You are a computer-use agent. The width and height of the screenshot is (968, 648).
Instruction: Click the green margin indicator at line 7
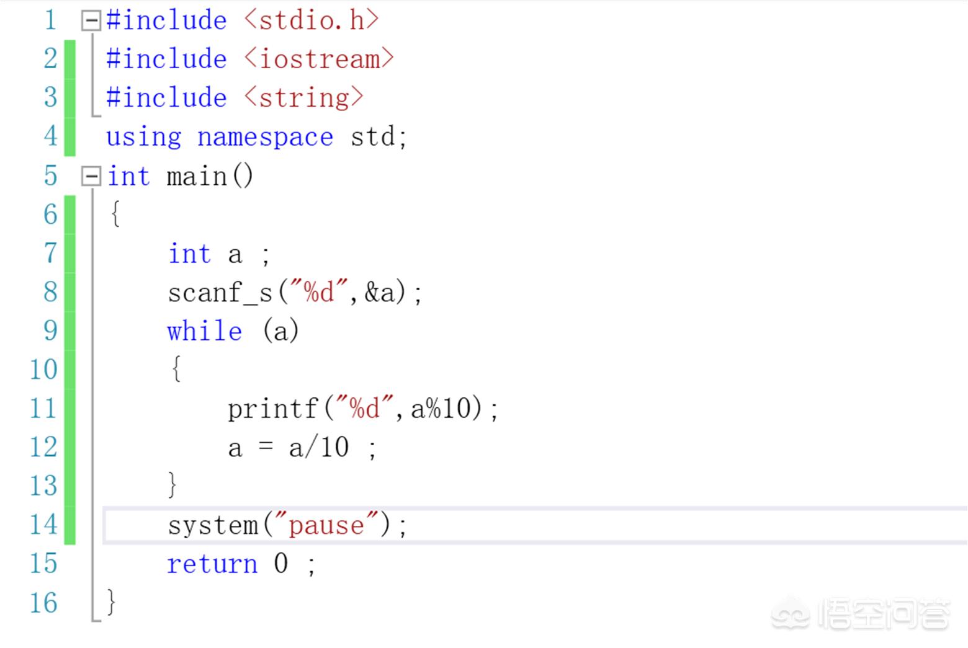tap(69, 253)
